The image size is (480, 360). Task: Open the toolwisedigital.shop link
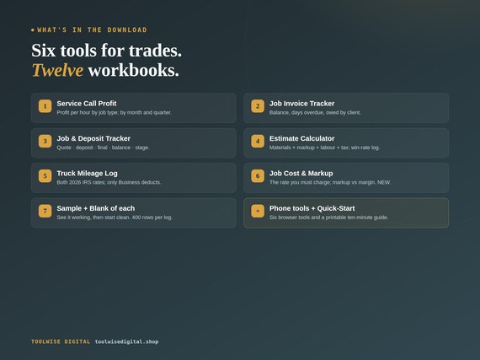tap(126, 341)
